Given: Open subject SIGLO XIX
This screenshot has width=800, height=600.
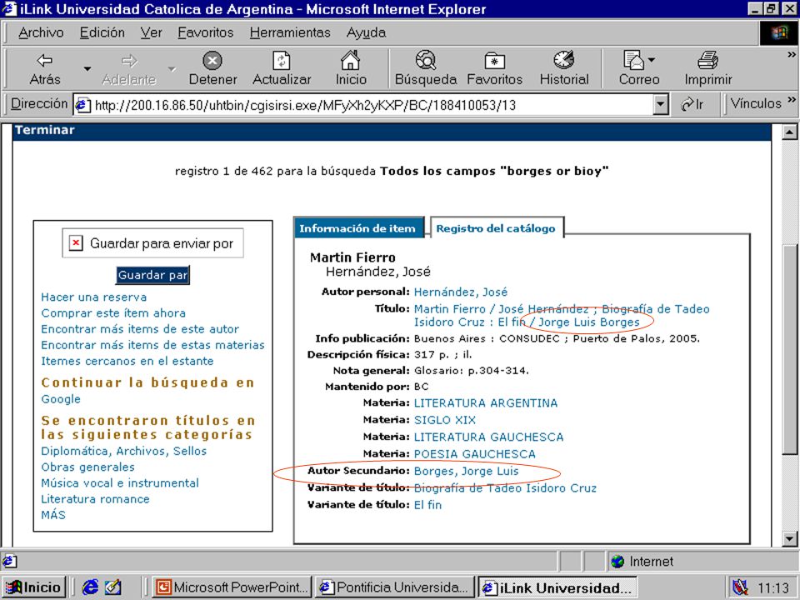Looking at the screenshot, I should [445, 420].
